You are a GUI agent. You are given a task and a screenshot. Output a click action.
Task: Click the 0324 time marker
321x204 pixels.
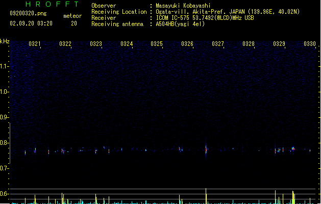[x=127, y=44]
